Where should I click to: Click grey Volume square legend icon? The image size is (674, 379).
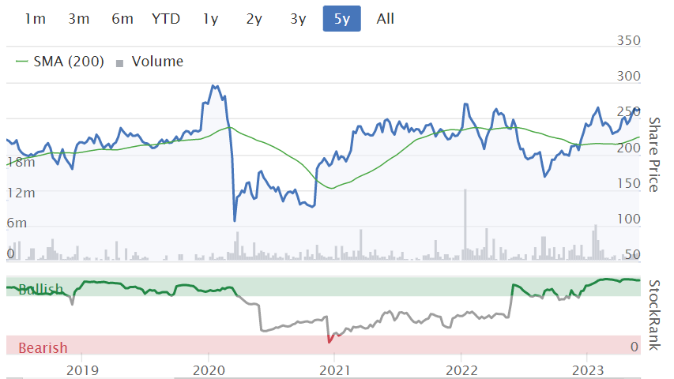pyautogui.click(x=120, y=62)
